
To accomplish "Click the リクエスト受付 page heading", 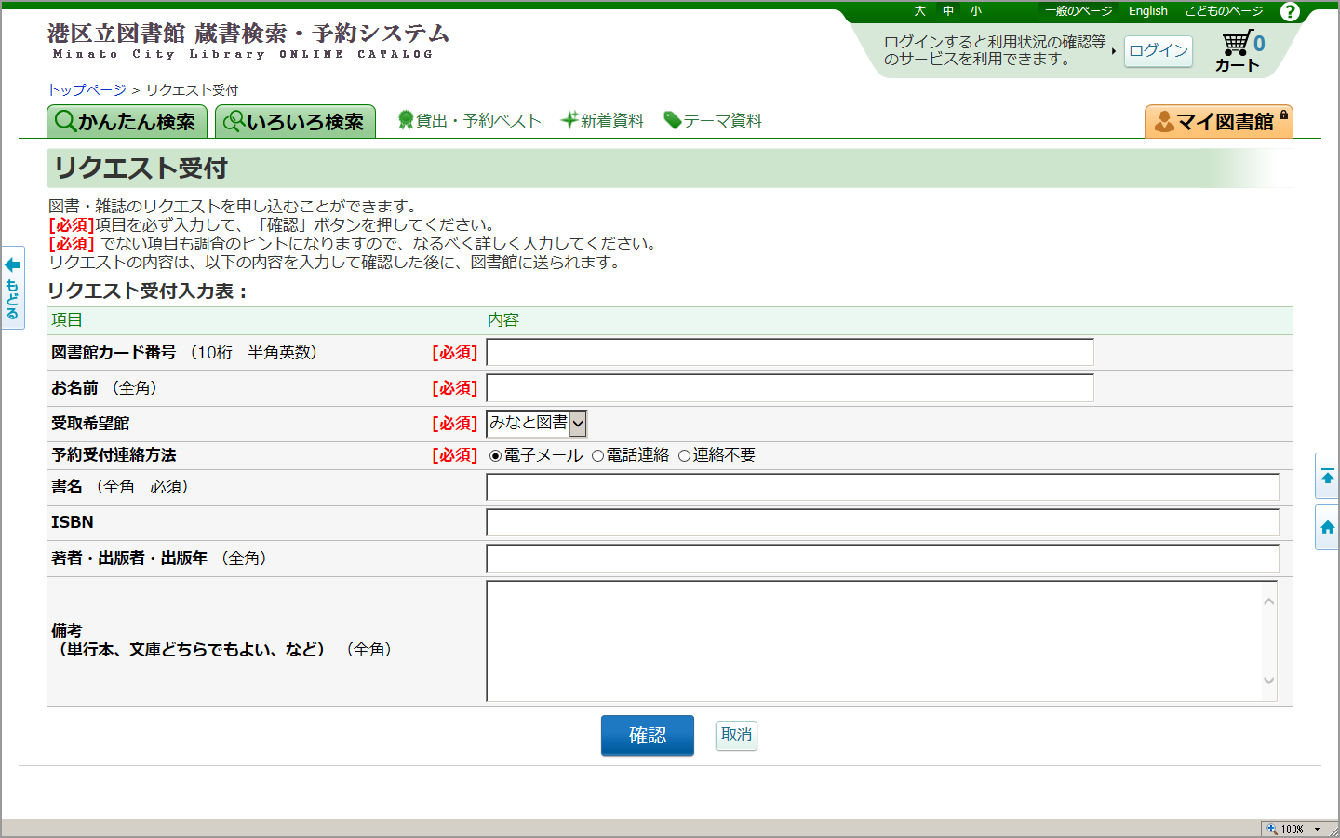I will (x=141, y=169).
